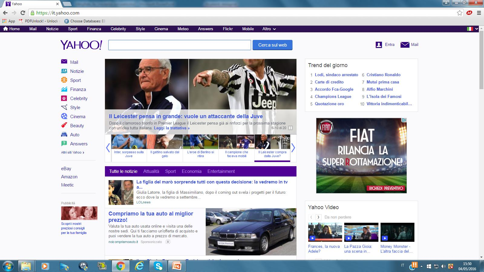
Task: Click the Cinema film reel icon in sidebar
Action: 64,116
